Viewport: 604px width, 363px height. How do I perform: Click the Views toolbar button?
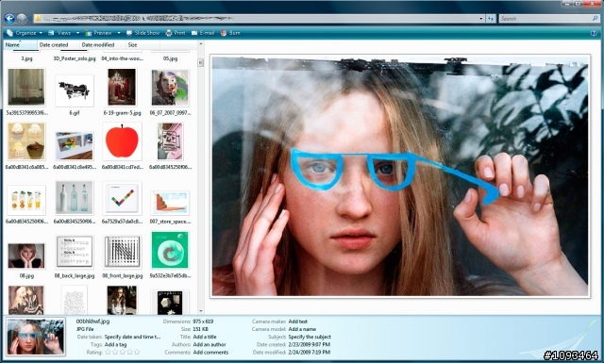click(x=60, y=33)
